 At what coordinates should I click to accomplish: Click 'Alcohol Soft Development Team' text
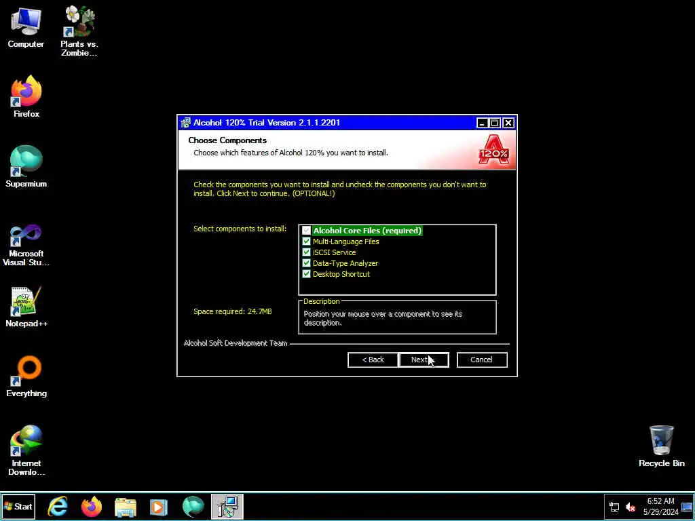tap(236, 343)
